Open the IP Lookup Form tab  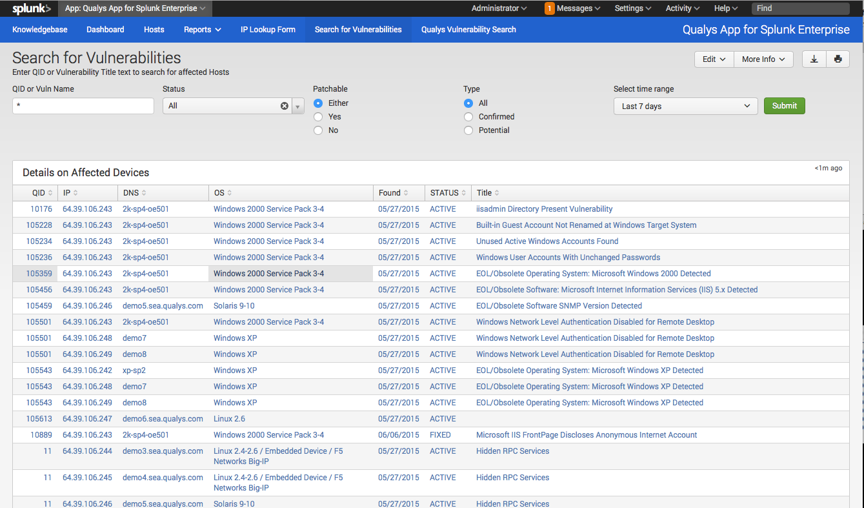coord(268,30)
